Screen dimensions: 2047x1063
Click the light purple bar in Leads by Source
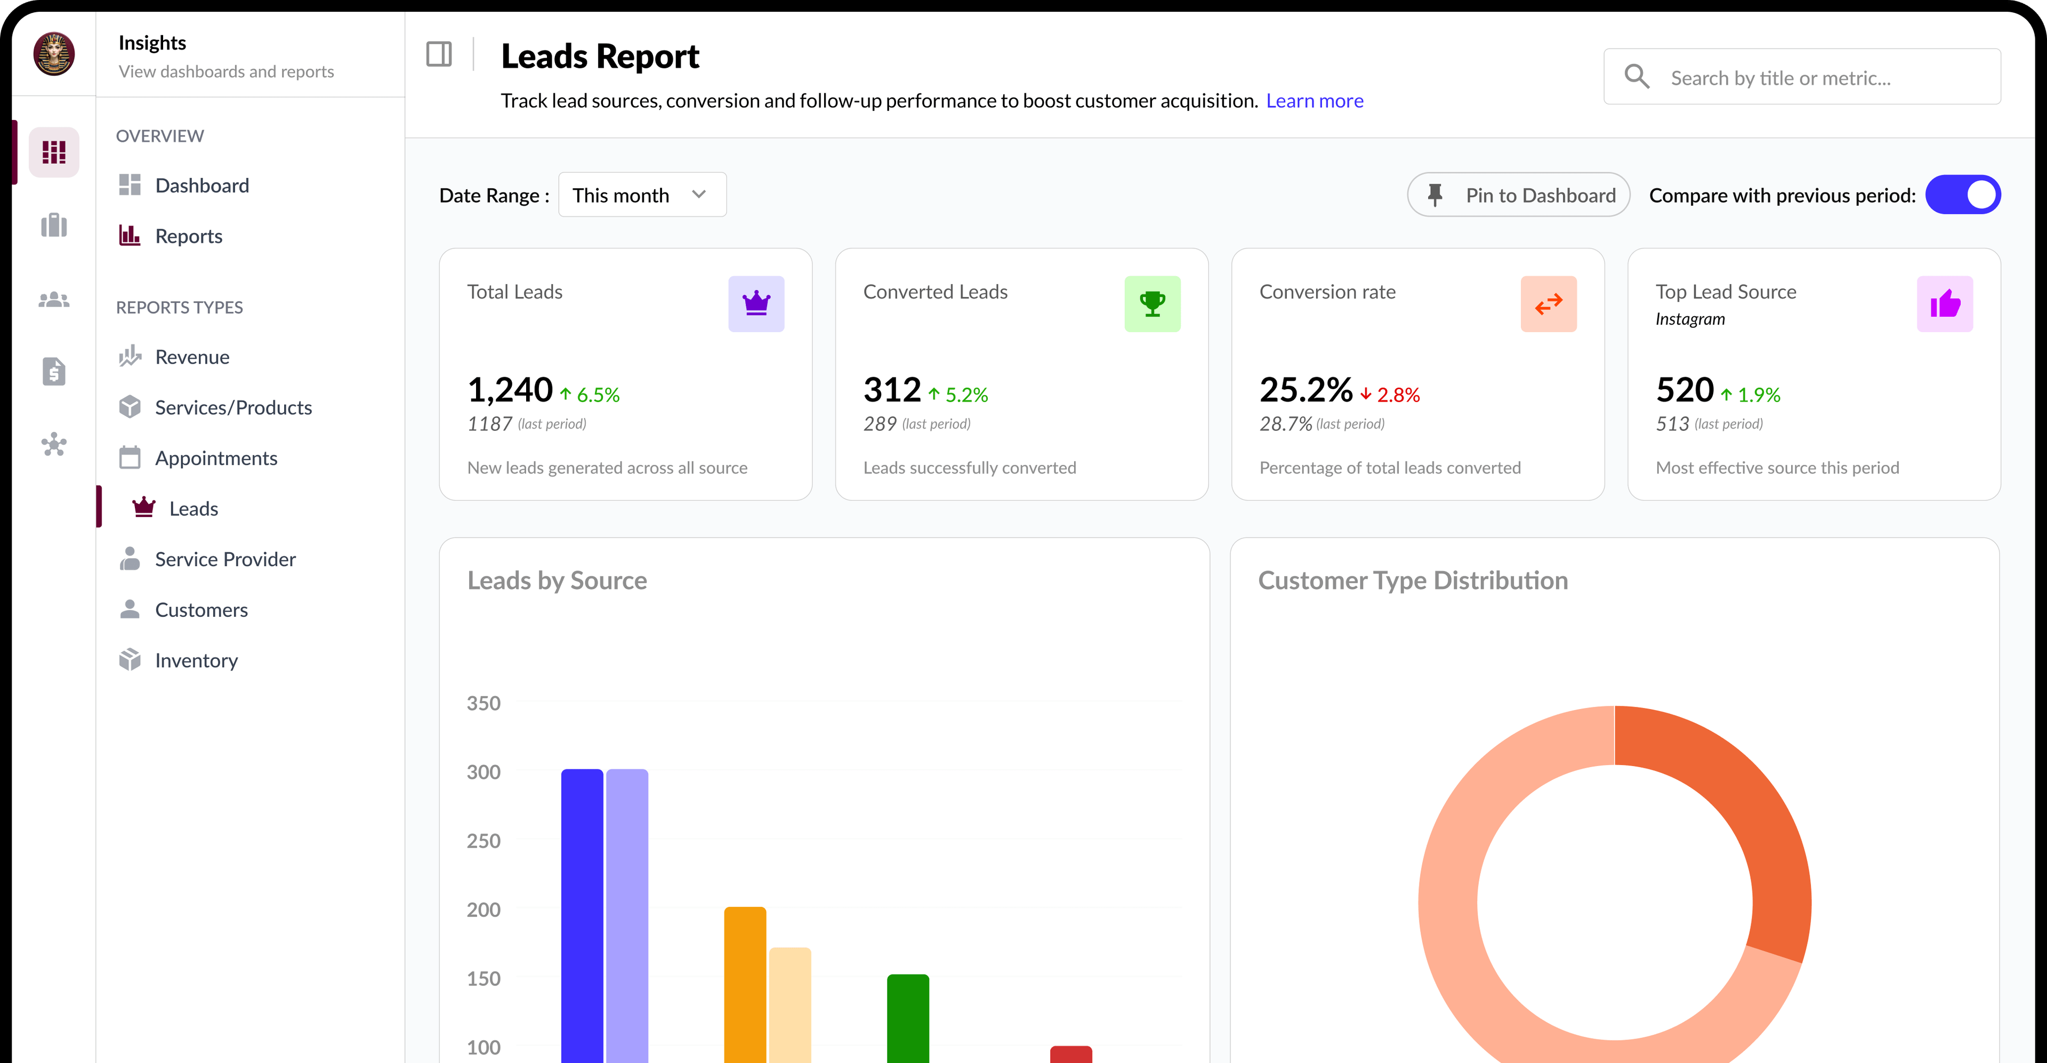[627, 916]
